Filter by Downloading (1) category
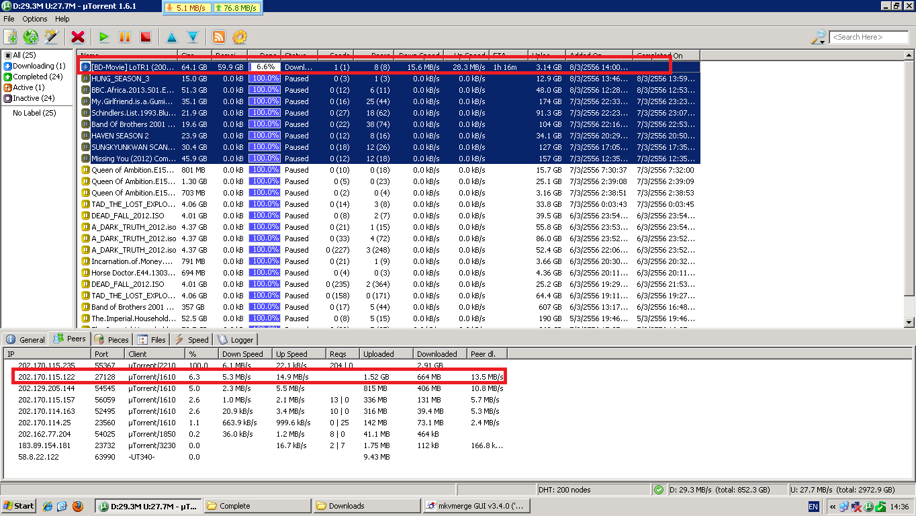 [34, 66]
